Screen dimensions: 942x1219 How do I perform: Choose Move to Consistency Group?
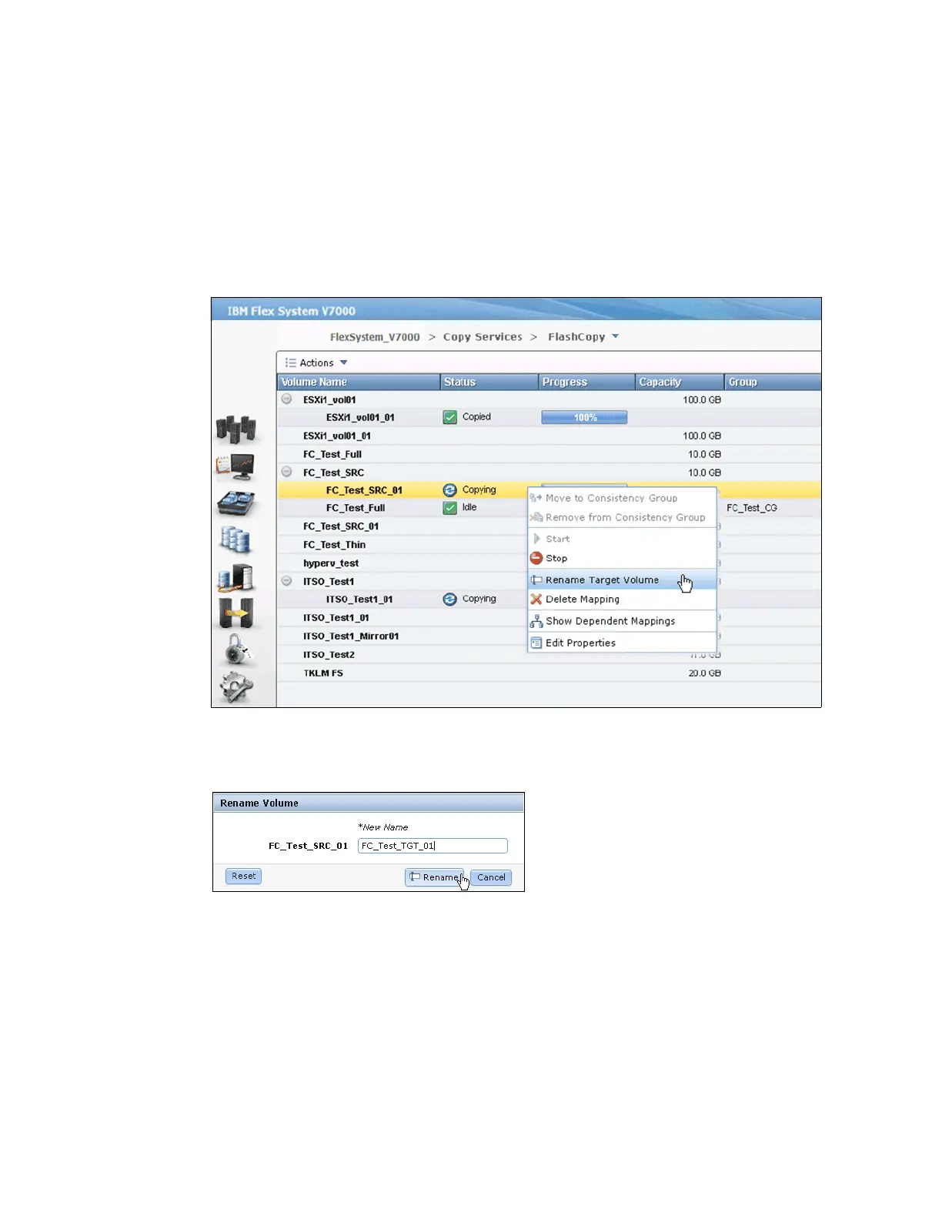pos(622,498)
